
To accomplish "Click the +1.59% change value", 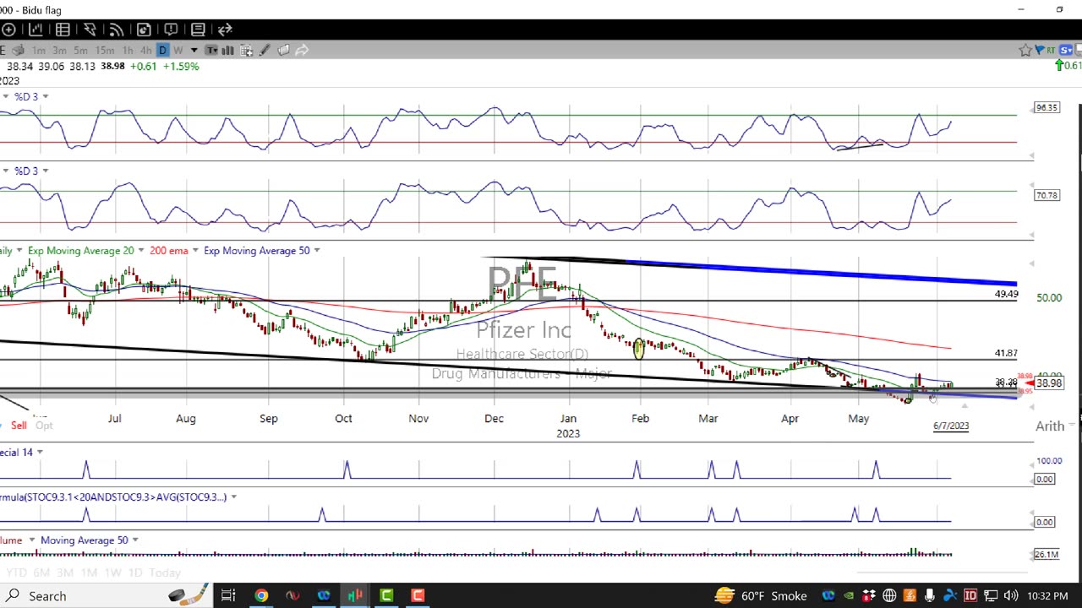I will tap(182, 66).
